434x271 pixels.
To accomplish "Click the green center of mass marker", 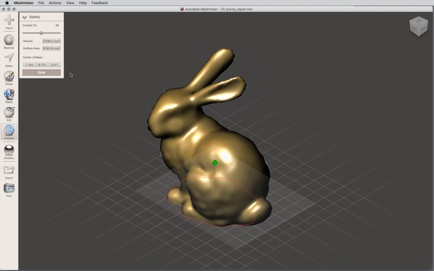I will coord(215,163).
